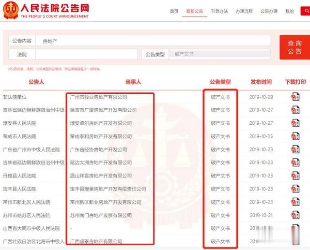310x250 pixels.
Task: Open the 首页 nav item
Action: [174, 11]
